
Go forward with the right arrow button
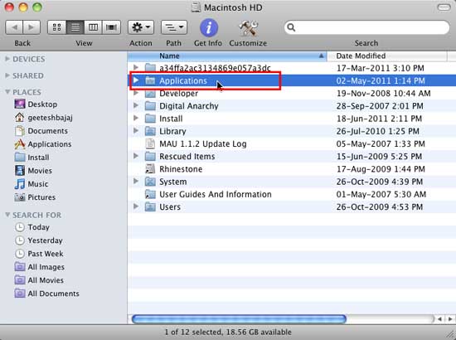pyautogui.click(x=32, y=27)
